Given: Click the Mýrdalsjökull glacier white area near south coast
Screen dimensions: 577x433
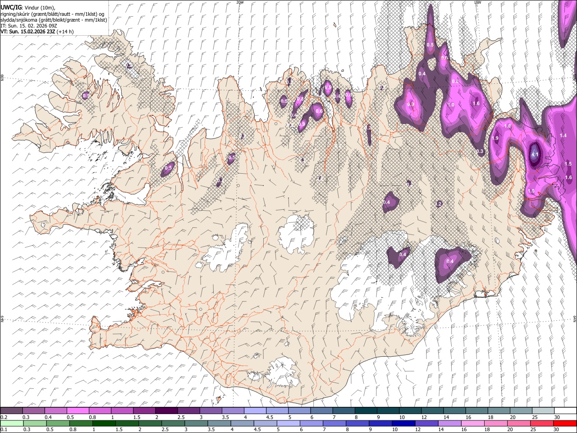Looking at the screenshot, I should (283, 372).
